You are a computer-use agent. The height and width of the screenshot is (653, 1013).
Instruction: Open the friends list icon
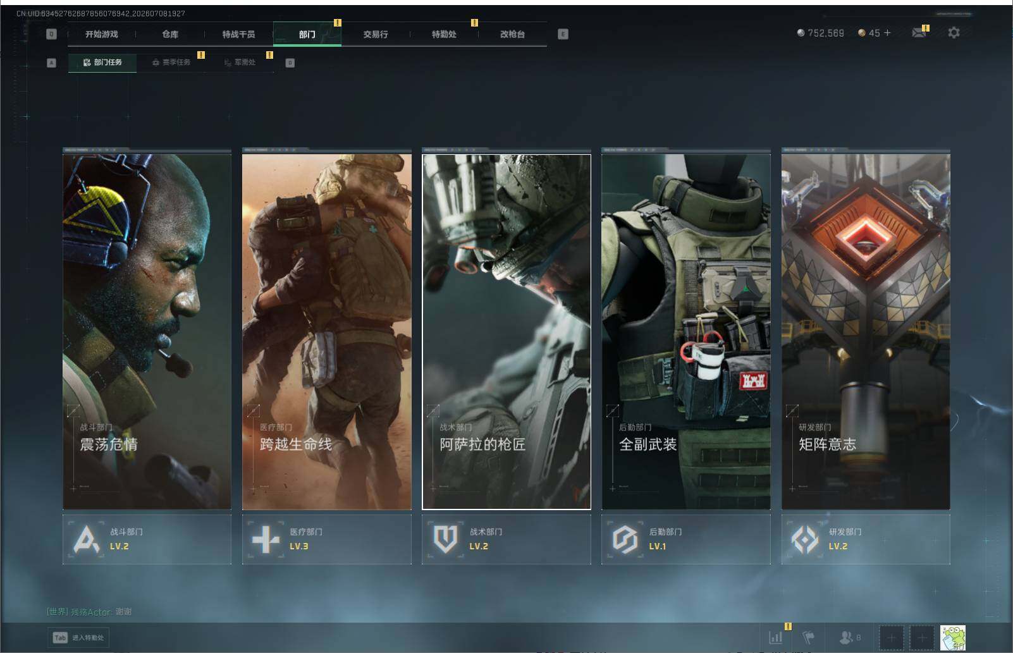point(849,637)
